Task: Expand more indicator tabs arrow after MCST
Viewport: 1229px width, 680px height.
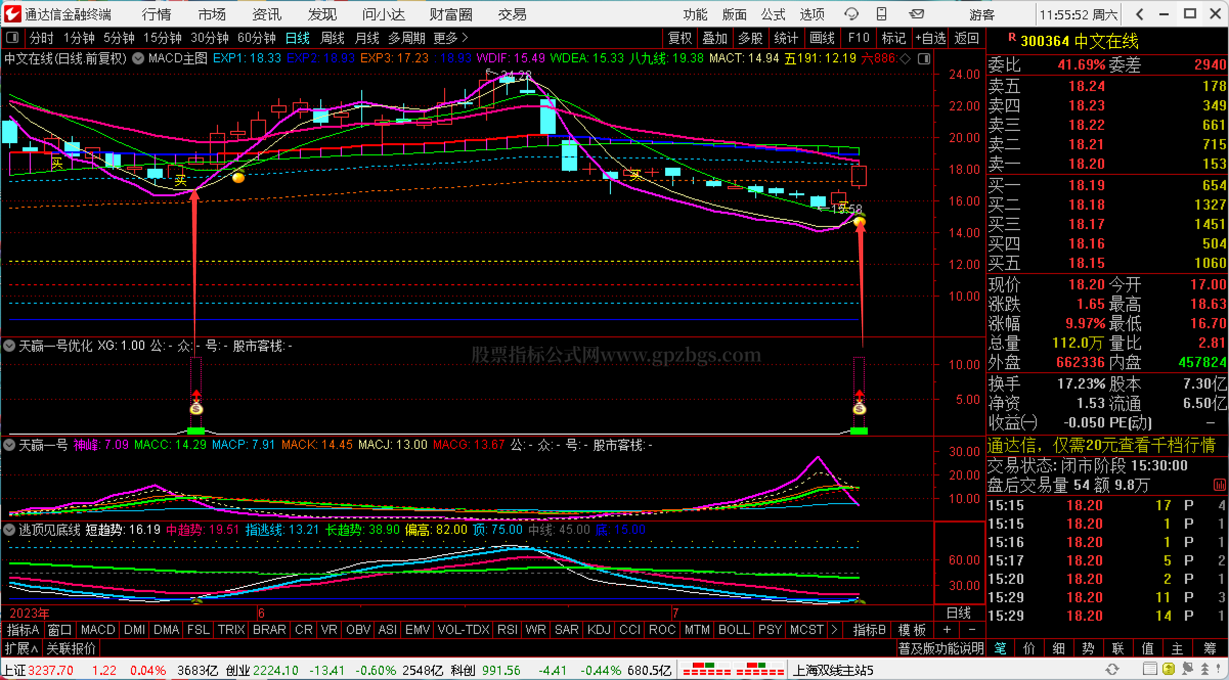Action: (835, 629)
